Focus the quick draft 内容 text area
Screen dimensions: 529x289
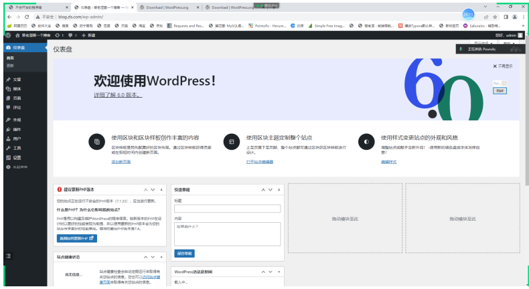click(228, 234)
